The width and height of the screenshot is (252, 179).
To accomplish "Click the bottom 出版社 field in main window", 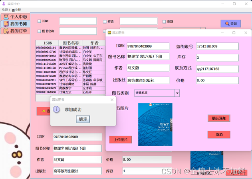I will (x=77, y=171).
